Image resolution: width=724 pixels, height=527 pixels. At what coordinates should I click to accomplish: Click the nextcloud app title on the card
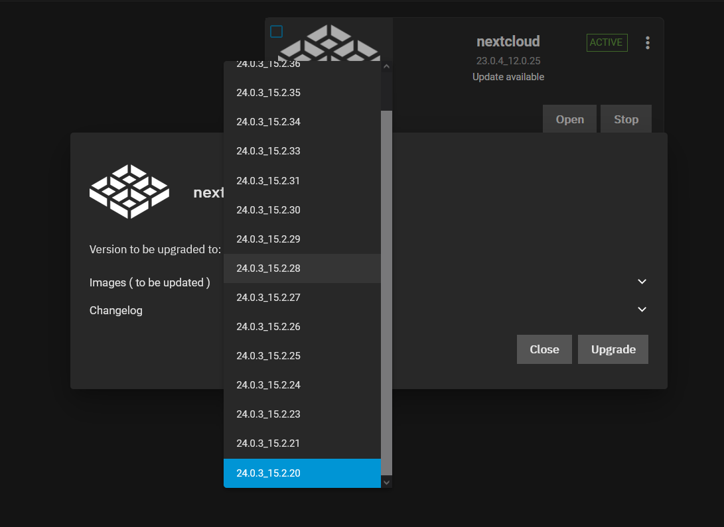pos(508,42)
